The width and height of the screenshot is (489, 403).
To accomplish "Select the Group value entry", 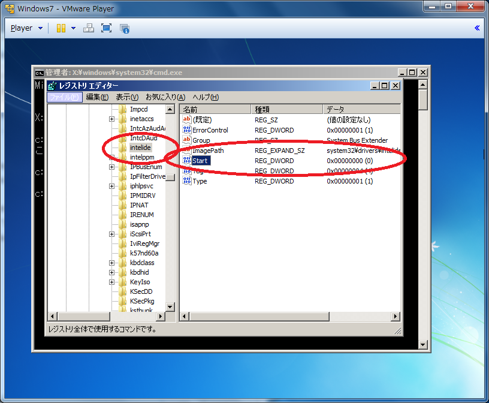I will 201,140.
